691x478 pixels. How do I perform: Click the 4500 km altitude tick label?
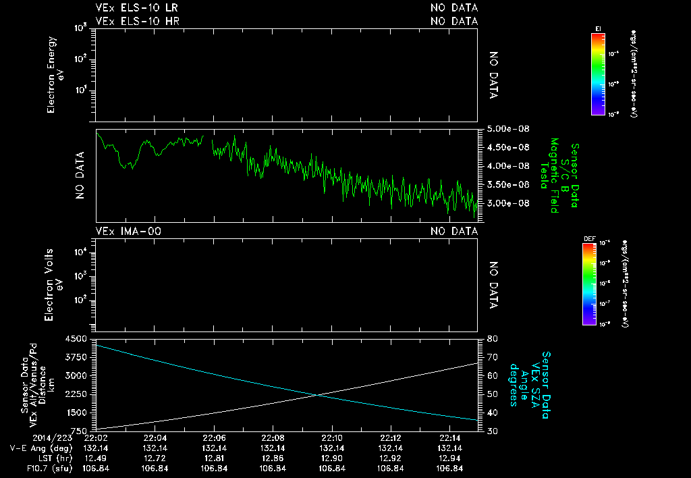pyautogui.click(x=76, y=339)
